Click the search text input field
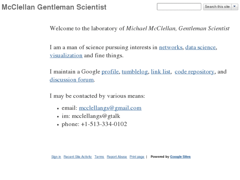This screenshot has height=180, width=240. 179,7
